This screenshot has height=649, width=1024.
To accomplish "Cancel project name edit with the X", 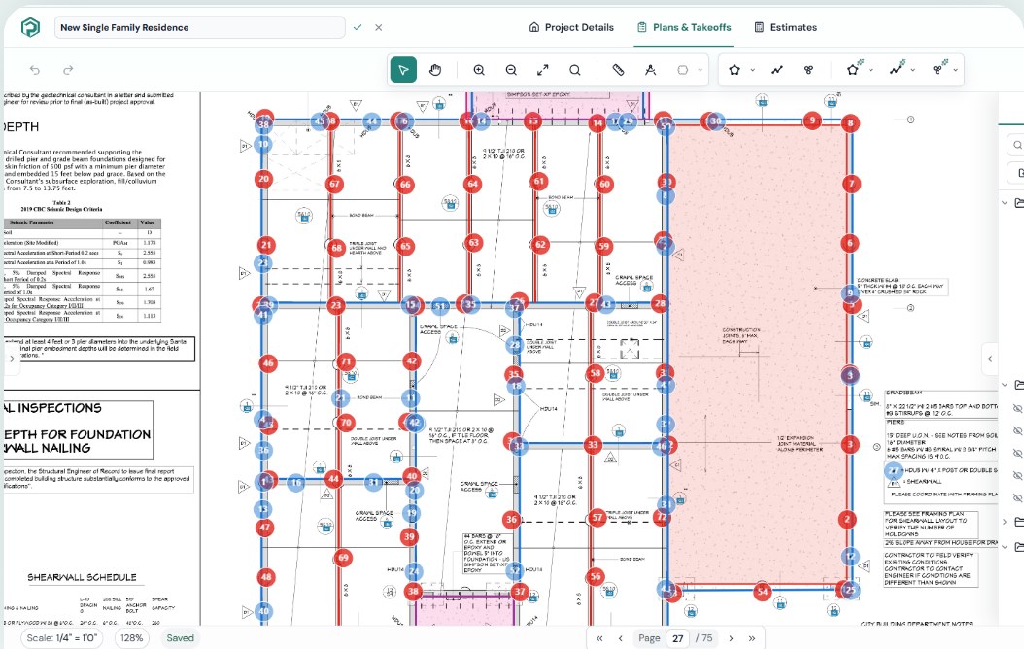I will 378,27.
